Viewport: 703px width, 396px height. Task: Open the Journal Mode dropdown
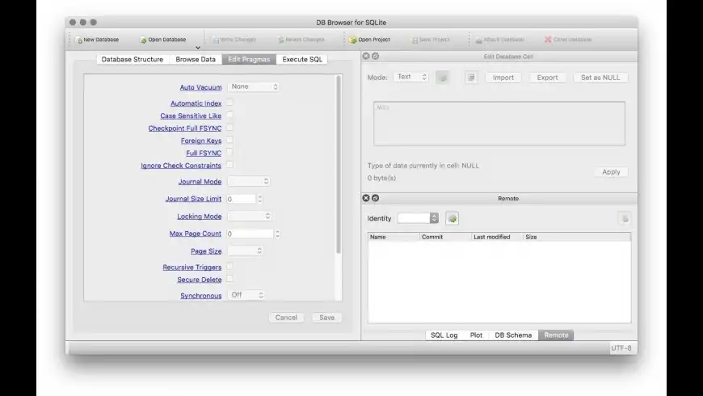click(249, 181)
